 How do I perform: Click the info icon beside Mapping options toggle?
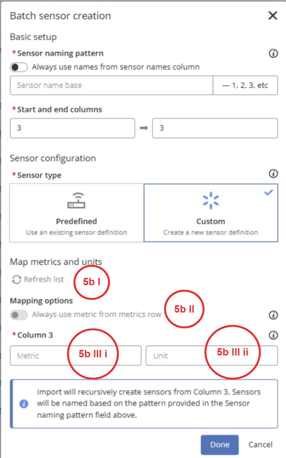(273, 315)
